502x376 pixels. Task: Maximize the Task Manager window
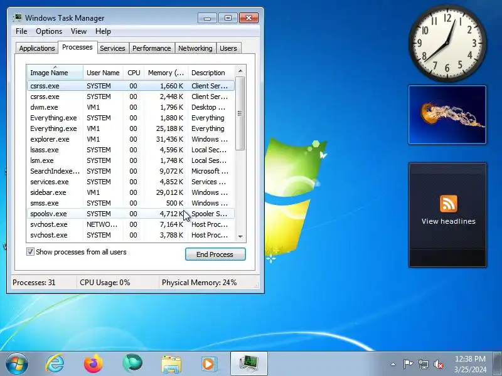(228, 18)
